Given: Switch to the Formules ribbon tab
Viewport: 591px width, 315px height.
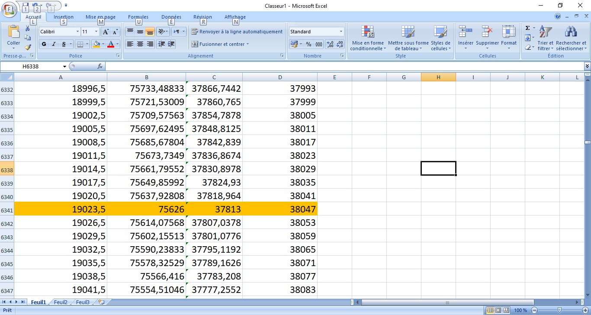Looking at the screenshot, I should pos(138,17).
